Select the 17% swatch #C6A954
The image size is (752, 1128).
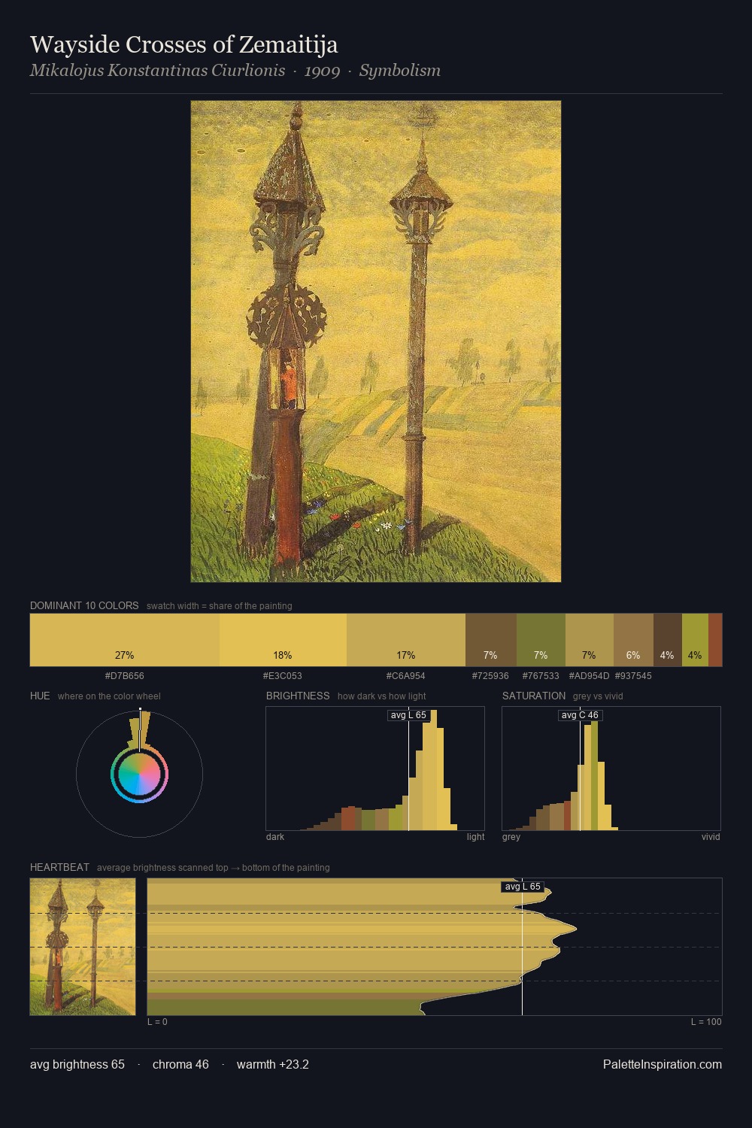406,640
